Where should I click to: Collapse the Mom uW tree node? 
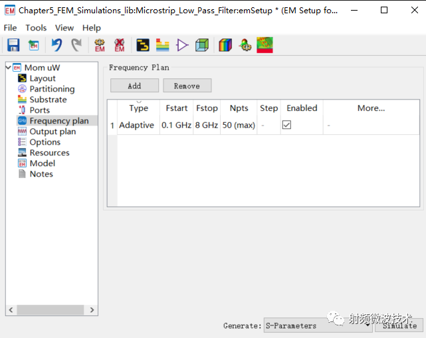(x=9, y=67)
